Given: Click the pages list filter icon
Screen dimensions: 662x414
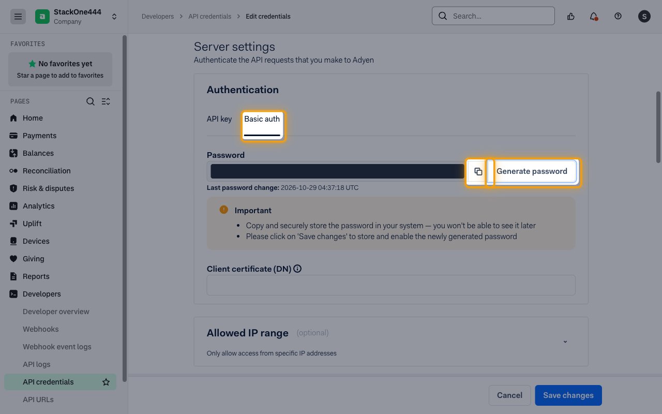Looking at the screenshot, I should [x=106, y=101].
